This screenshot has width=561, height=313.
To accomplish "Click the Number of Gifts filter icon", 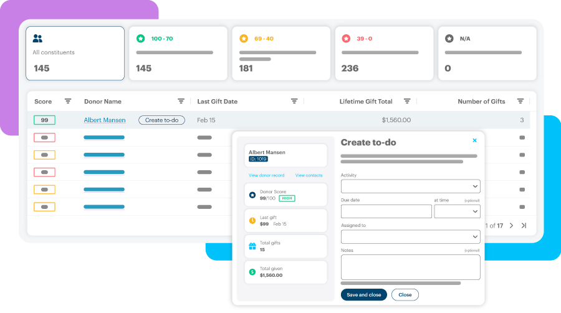I will 520,101.
